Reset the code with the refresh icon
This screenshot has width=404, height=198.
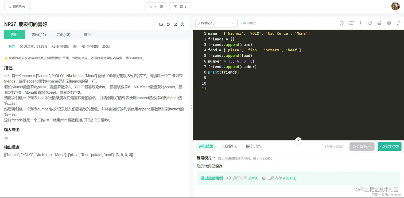(370, 23)
